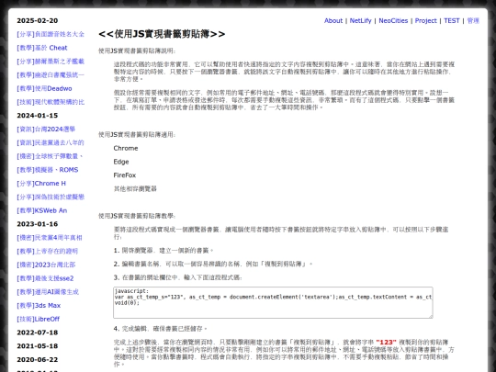Toggle the 2023-01-16 date group heading
The width and height of the screenshot is (496, 372).
pos(38,224)
